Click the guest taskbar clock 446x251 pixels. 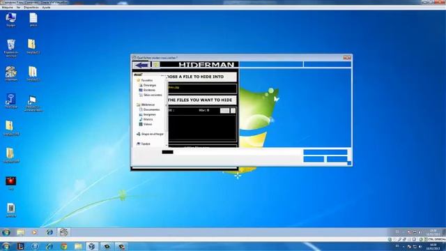pyautogui.click(x=433, y=232)
